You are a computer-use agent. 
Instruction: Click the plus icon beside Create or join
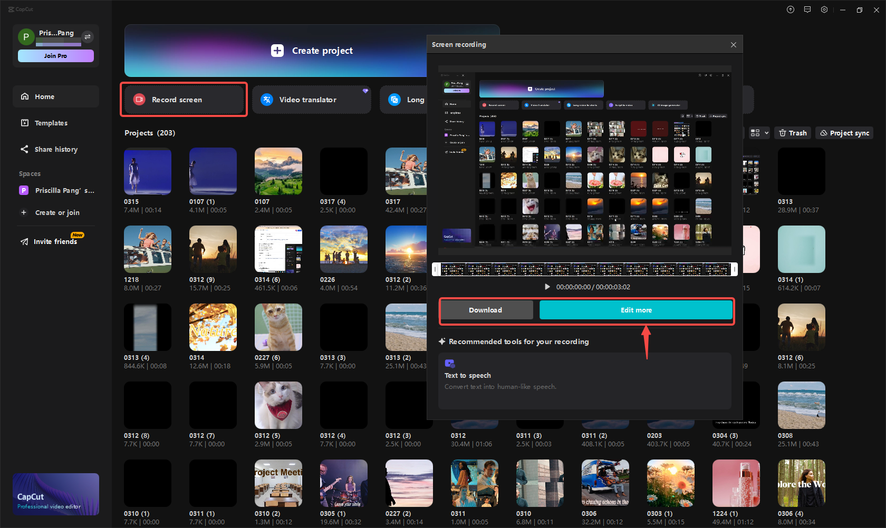coord(24,212)
